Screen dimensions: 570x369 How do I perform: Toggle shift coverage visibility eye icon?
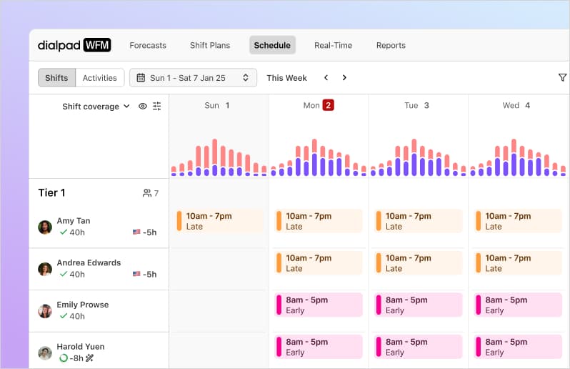[x=143, y=107]
